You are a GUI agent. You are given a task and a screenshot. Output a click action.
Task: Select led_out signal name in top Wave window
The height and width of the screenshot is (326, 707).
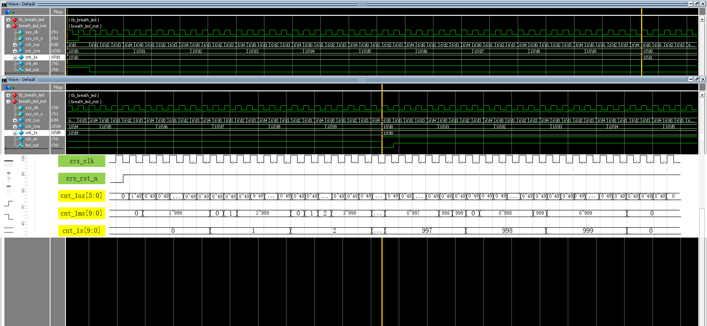click(32, 70)
